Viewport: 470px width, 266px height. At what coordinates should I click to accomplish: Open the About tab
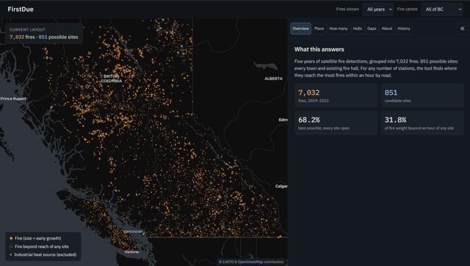coord(387,29)
